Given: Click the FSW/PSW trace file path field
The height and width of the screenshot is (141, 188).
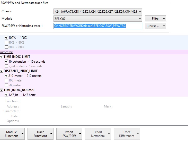Looking at the screenshot, I should pyautogui.click(x=98, y=26).
